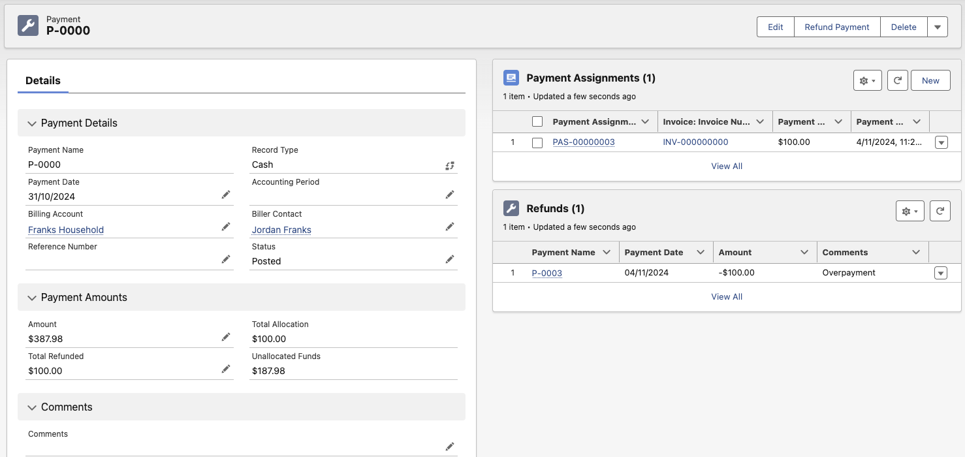Edit the Payment Date using the pencil icon

click(225, 194)
